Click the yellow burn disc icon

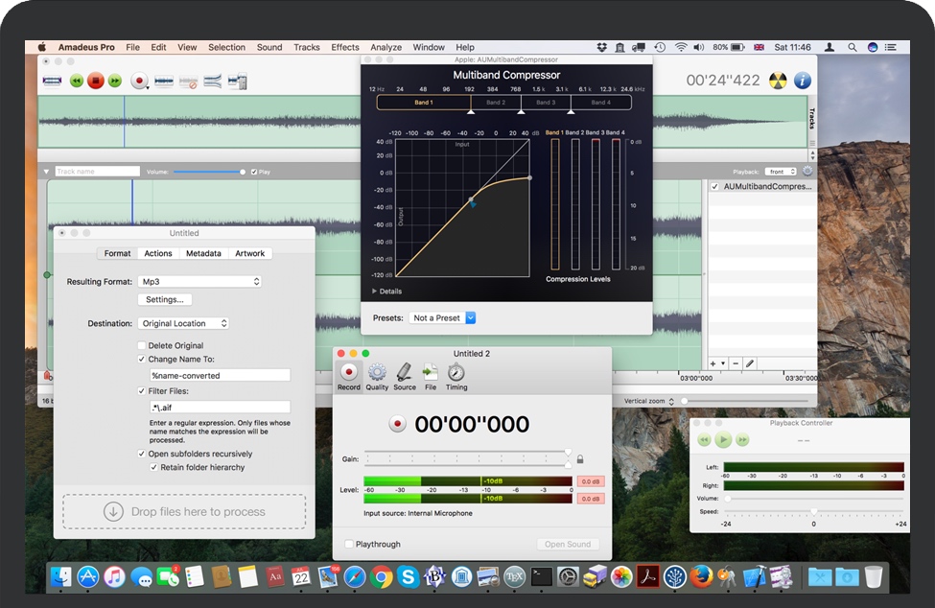[777, 81]
